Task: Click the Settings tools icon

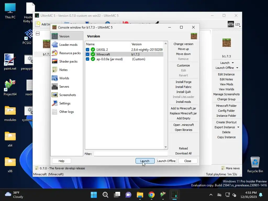Action: pos(55,103)
